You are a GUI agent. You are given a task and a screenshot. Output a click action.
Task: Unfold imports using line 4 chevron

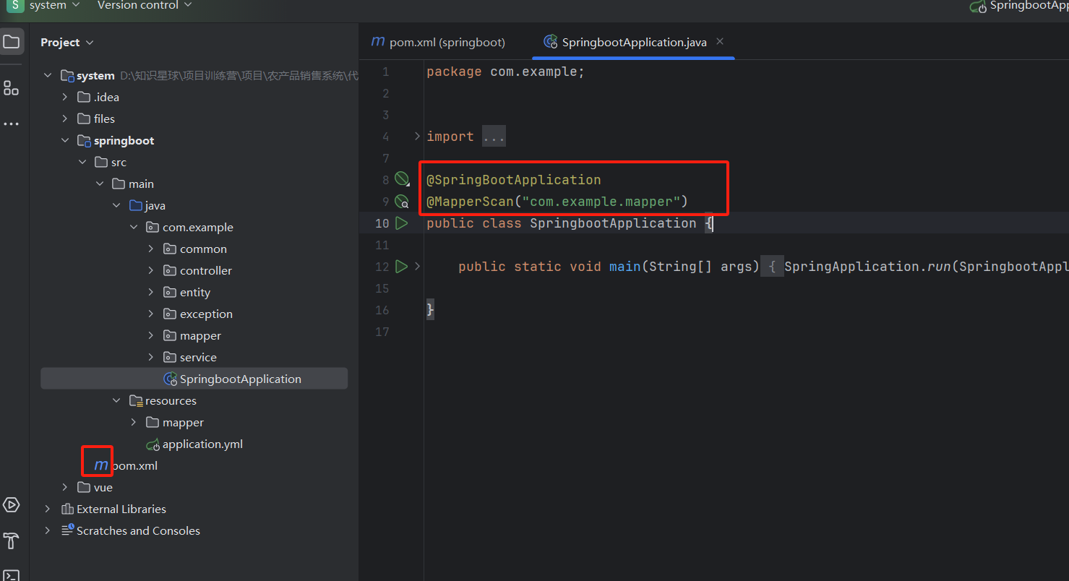tap(417, 136)
